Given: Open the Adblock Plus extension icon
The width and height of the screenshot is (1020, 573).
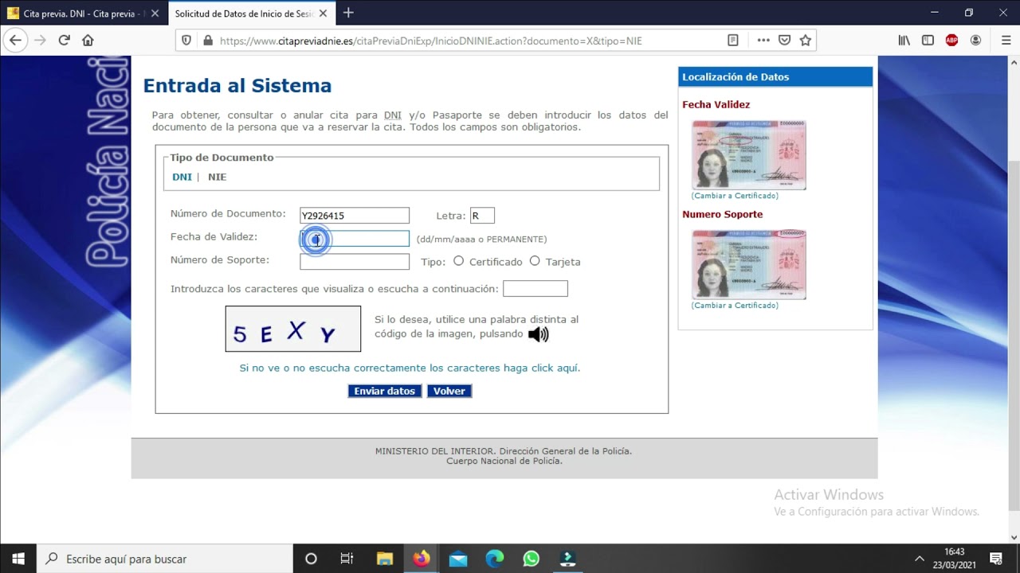Looking at the screenshot, I should tap(951, 41).
